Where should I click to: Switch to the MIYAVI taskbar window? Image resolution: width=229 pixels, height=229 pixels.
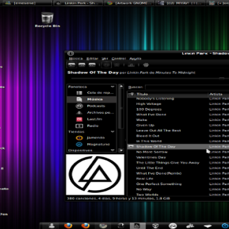(180, 3)
